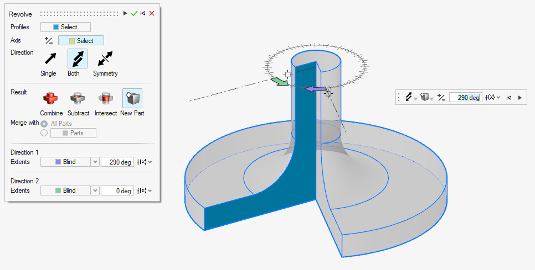The height and width of the screenshot is (270, 535).
Task: Click the reverse axis plus/minus icon in panel
Action: [49, 40]
